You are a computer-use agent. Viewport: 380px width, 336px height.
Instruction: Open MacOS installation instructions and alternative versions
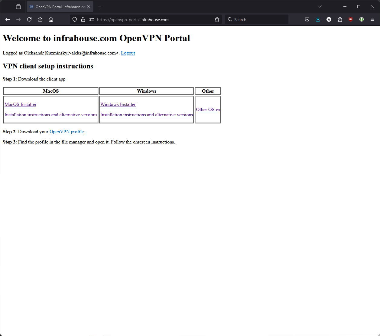tap(51, 115)
